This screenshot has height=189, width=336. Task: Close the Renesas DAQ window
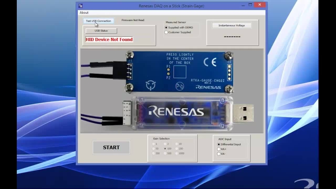pos(260,5)
